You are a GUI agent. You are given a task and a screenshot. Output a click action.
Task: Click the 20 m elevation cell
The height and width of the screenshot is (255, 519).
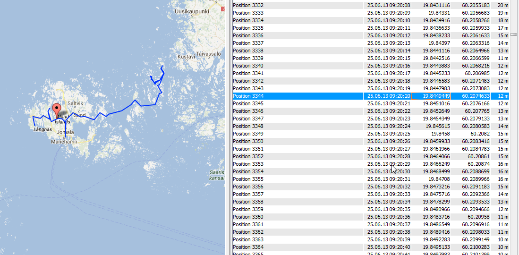pos(502,5)
